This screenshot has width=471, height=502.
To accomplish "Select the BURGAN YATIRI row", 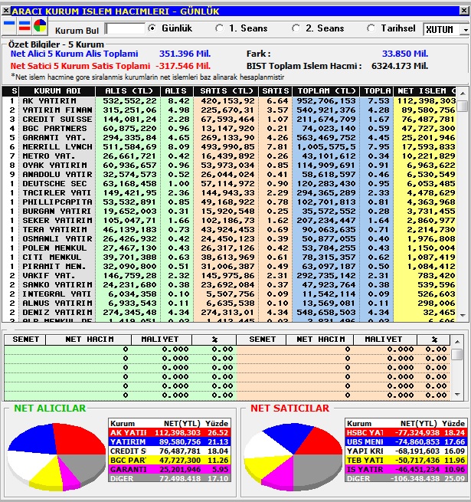I will (229, 212).
